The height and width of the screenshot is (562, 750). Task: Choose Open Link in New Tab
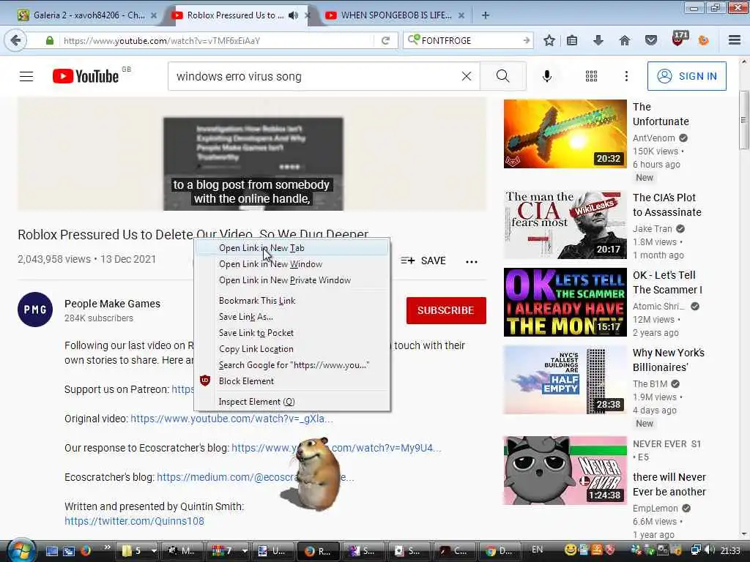pyautogui.click(x=292, y=248)
